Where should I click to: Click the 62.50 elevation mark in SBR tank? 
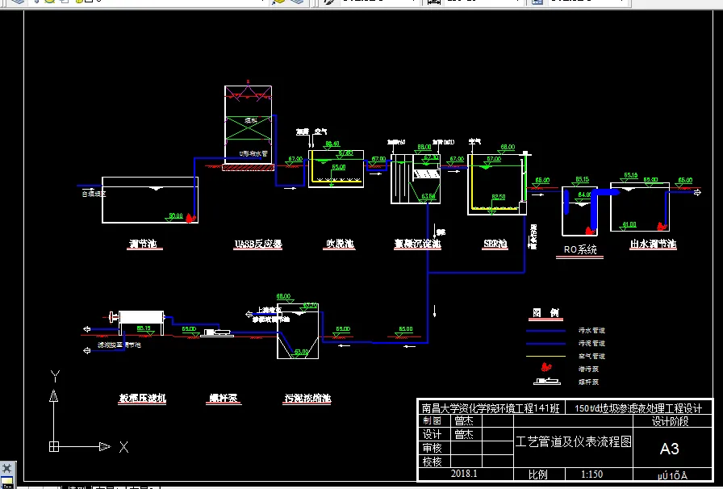pyautogui.click(x=499, y=197)
